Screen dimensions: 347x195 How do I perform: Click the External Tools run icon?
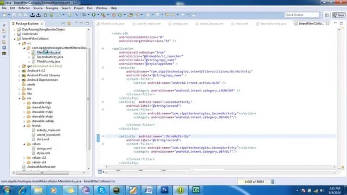coord(103,15)
